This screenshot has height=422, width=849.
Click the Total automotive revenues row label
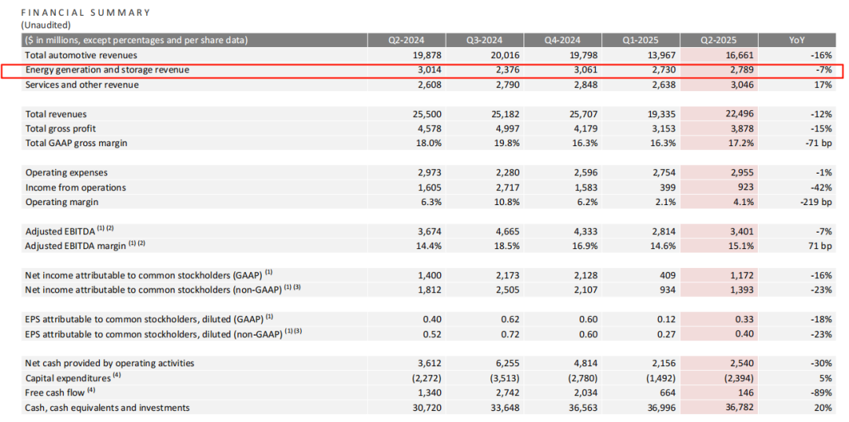[81, 55]
